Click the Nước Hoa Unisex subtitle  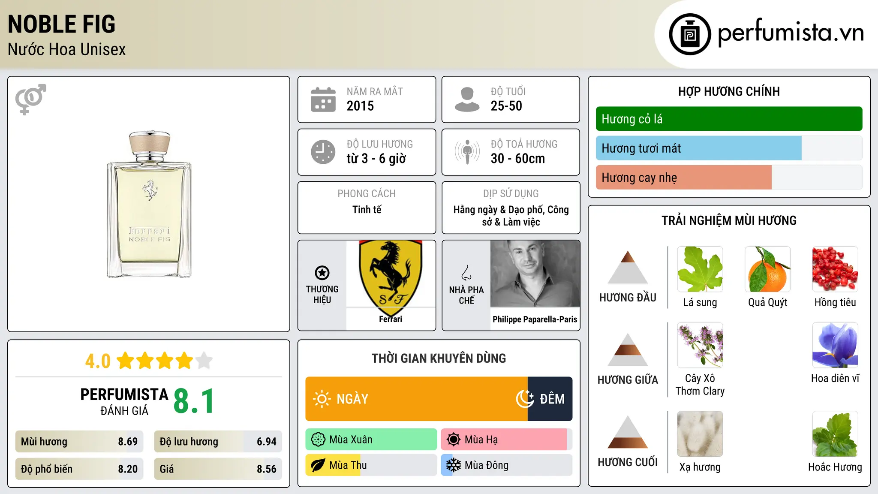point(67,50)
